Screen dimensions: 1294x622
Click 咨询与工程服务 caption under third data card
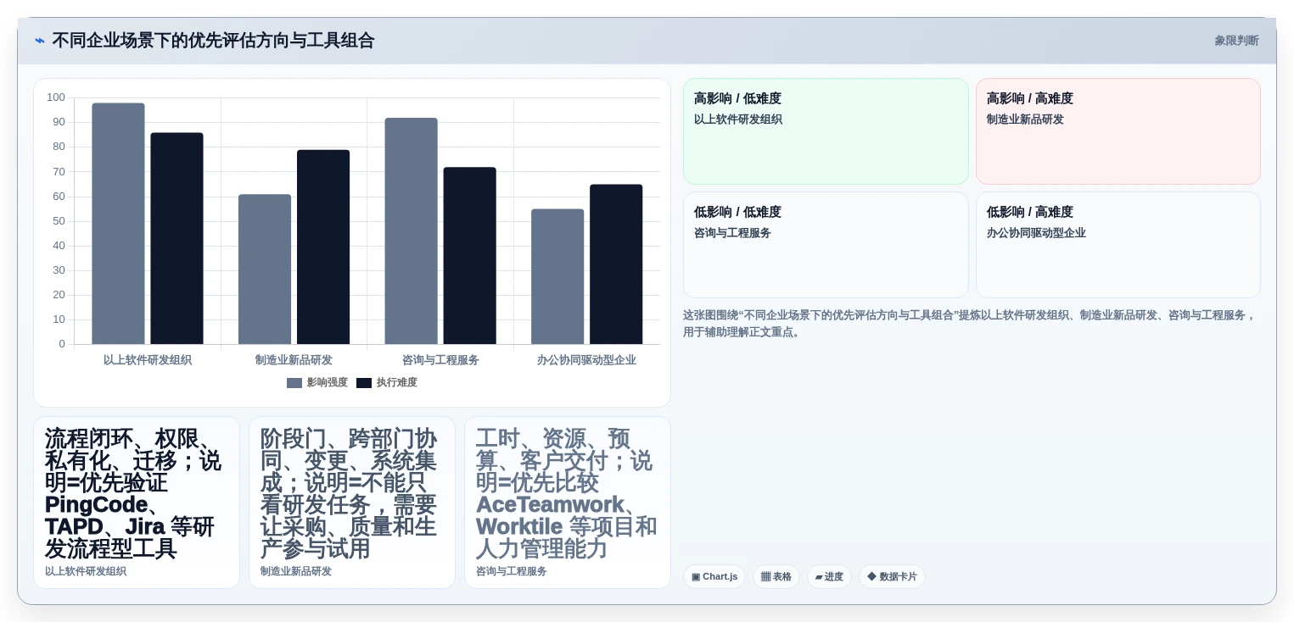pos(512,572)
